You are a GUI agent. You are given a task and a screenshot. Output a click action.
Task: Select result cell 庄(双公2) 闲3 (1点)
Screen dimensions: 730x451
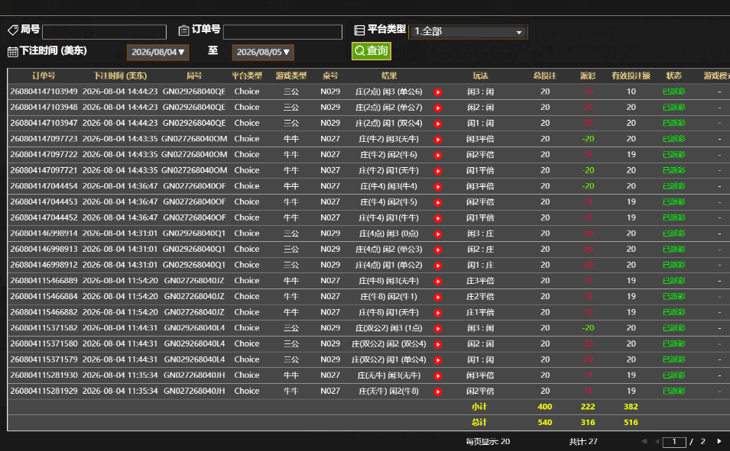click(389, 328)
